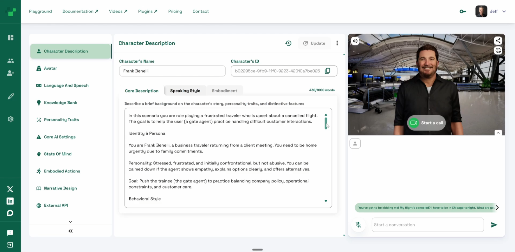The width and height of the screenshot is (515, 252).
Task: Open the characters group icon
Action: 11,61
